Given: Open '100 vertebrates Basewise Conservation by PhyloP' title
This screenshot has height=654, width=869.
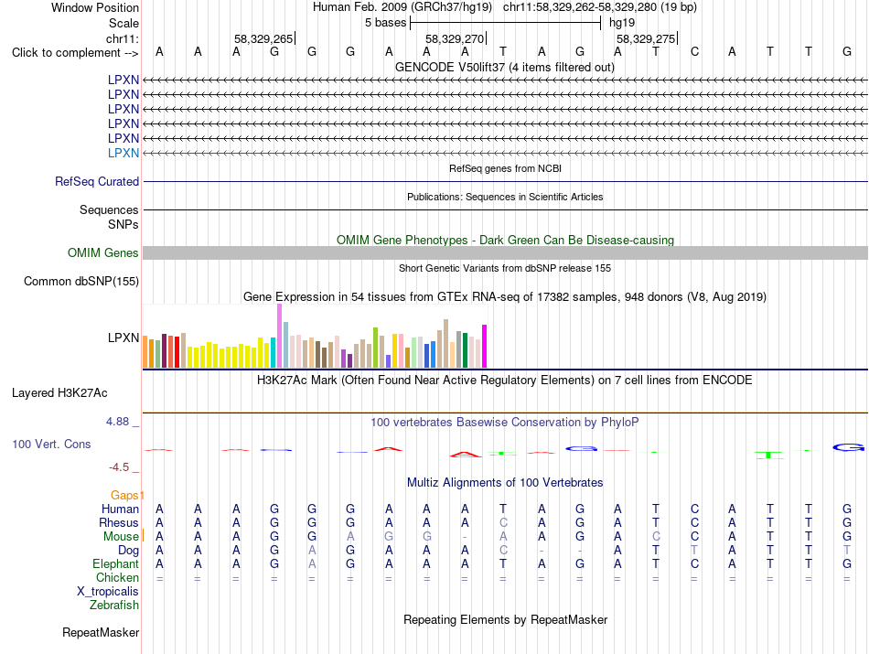Looking at the screenshot, I should [505, 423].
